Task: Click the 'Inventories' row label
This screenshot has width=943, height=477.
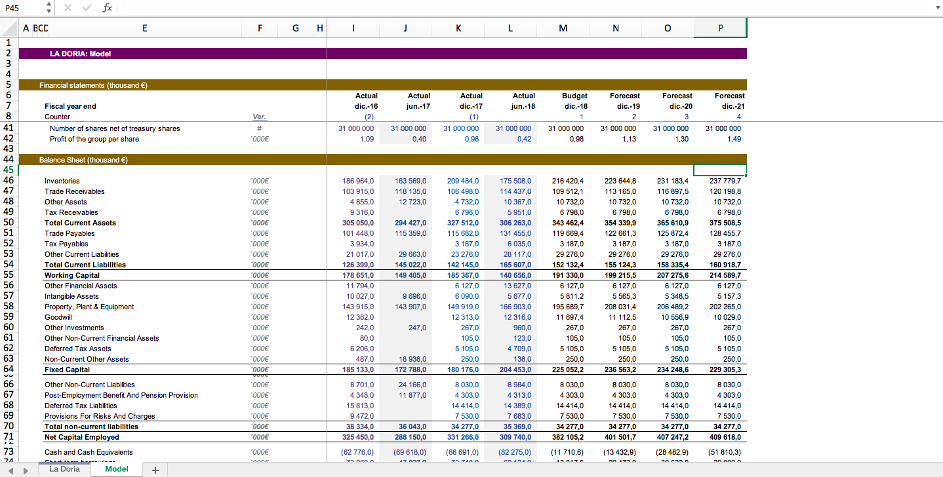Action: point(62,181)
